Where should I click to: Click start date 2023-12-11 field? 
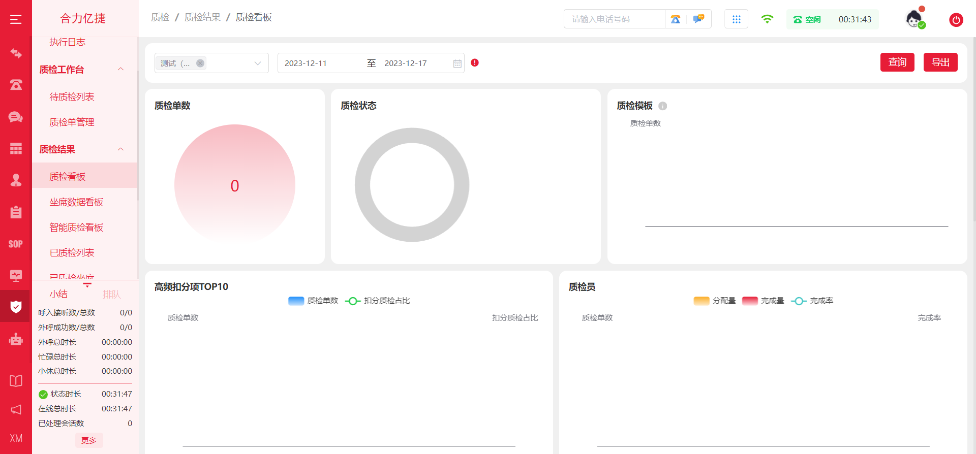(x=306, y=63)
